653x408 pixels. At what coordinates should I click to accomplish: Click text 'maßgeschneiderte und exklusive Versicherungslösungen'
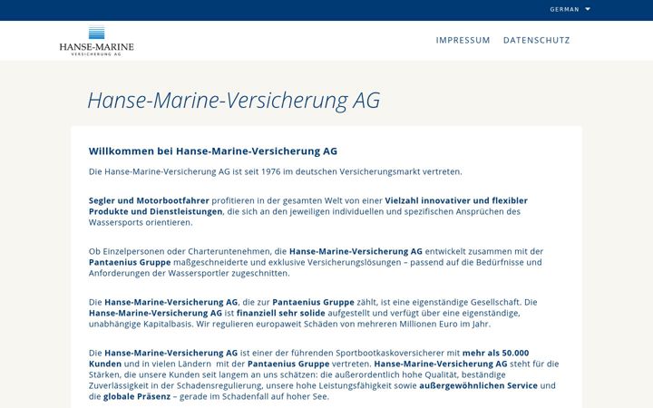(287, 262)
